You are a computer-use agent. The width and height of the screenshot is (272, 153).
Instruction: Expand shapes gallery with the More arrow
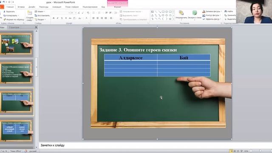point(173,19)
